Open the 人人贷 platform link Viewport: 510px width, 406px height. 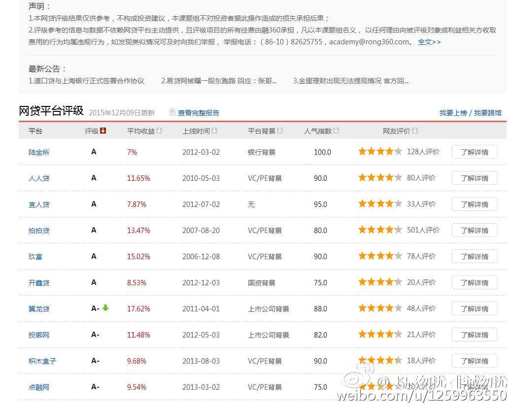pos(39,178)
